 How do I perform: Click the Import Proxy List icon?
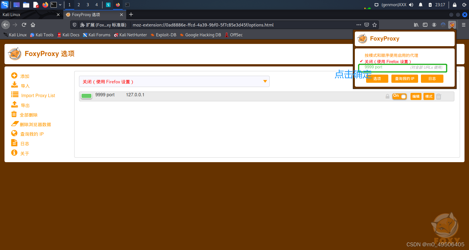[15, 95]
